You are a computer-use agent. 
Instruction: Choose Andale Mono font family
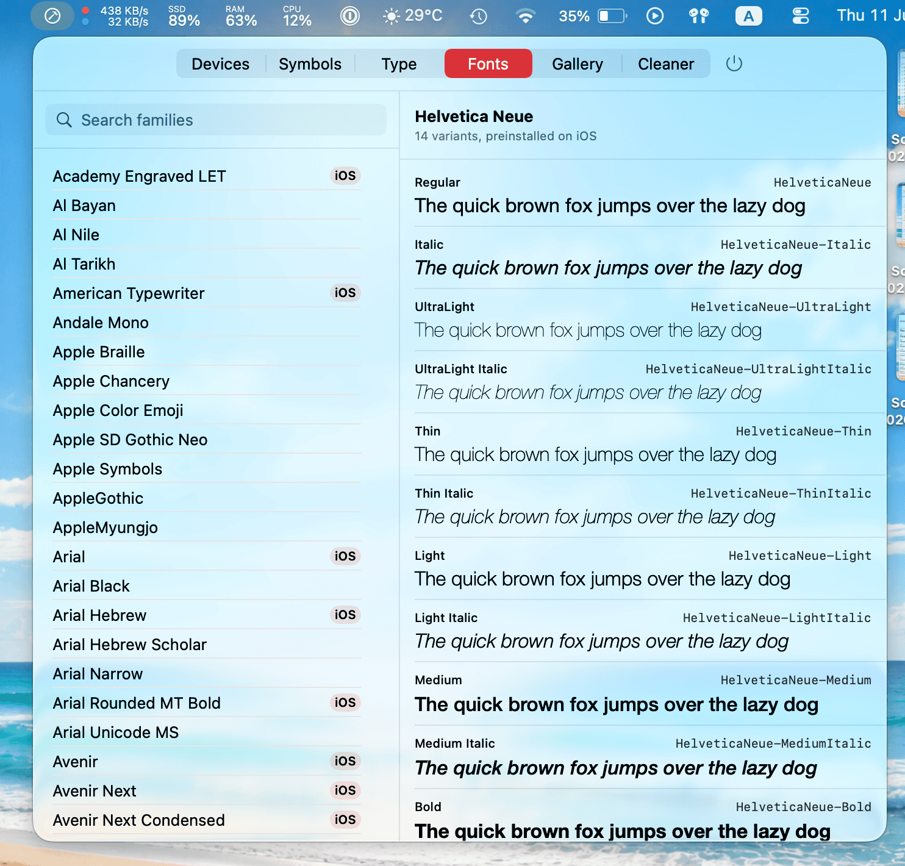click(207, 323)
